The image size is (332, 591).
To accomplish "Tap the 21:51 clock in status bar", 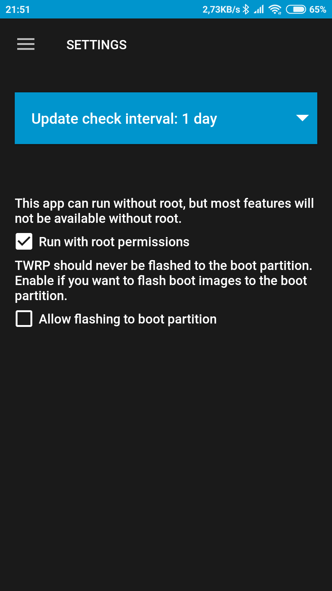I will tap(18, 10).
